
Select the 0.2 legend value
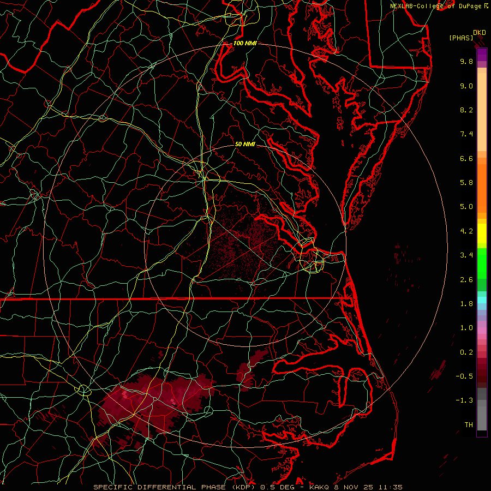[x=466, y=352]
